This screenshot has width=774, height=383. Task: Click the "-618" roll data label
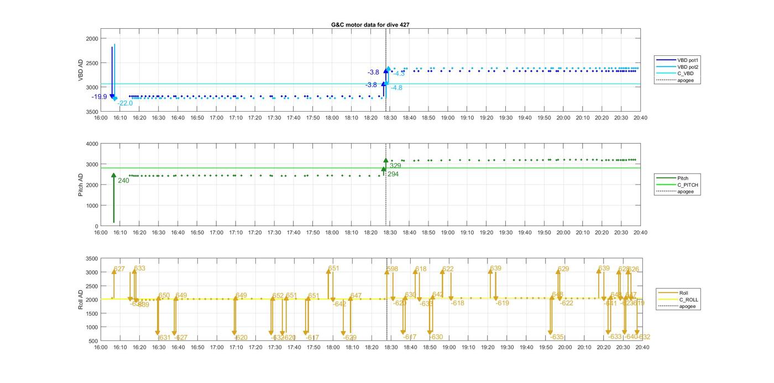458,303
